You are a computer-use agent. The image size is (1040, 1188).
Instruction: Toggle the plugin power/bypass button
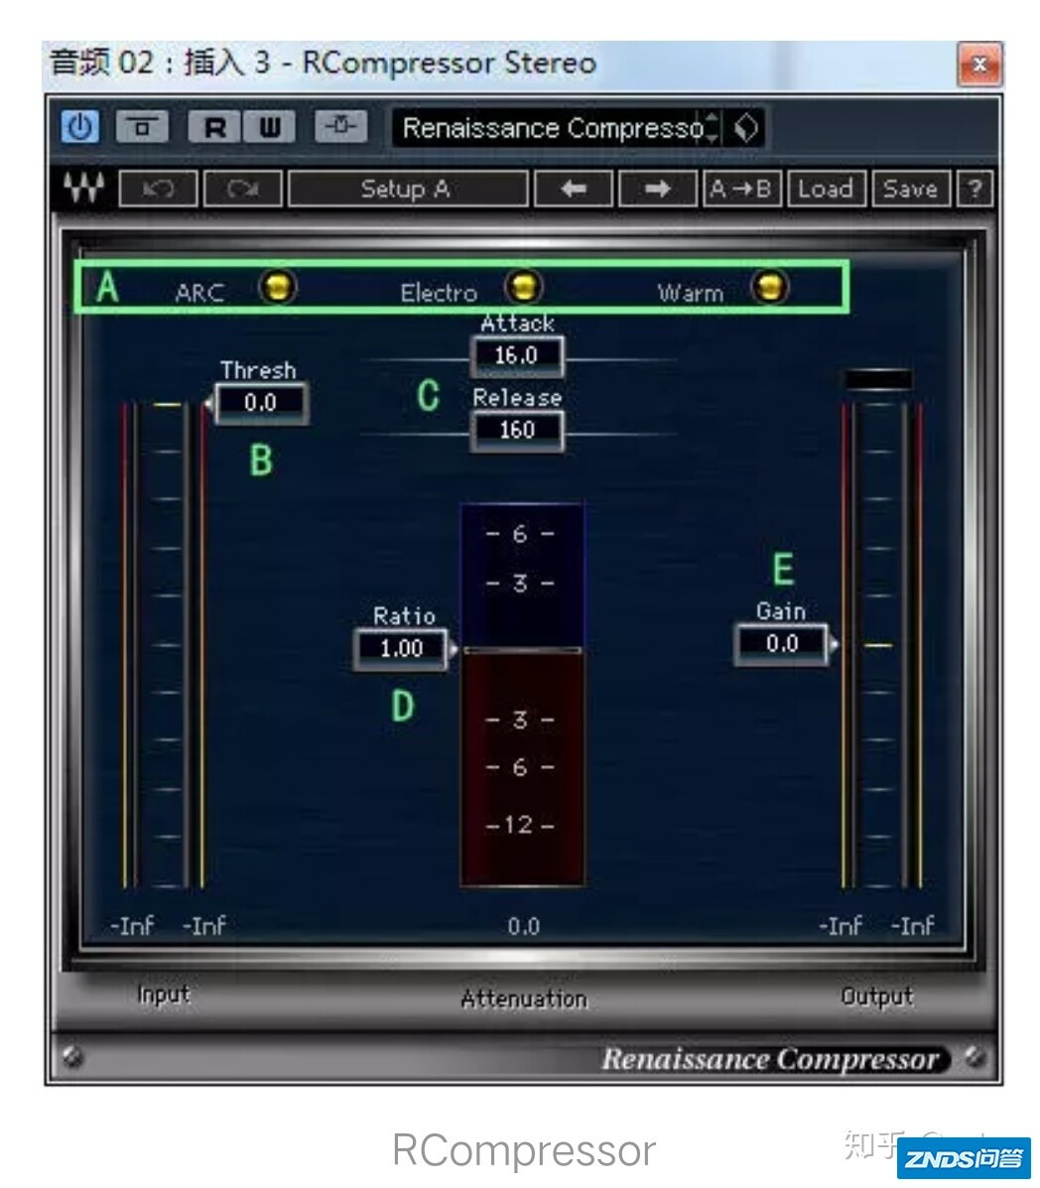[79, 126]
